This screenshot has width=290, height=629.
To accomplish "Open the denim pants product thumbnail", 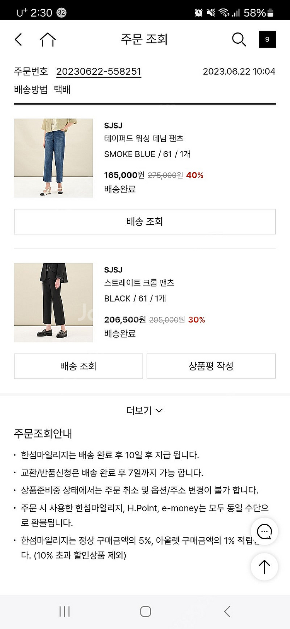I will 53,158.
